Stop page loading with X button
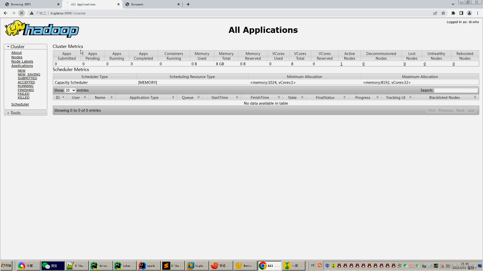Image resolution: width=483 pixels, height=271 pixels. [22, 13]
